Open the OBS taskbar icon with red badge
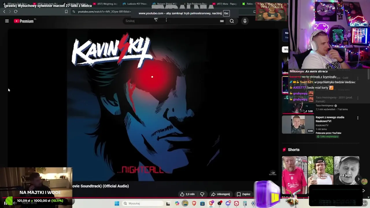This screenshot has width=370, height=208. [x=220, y=203]
